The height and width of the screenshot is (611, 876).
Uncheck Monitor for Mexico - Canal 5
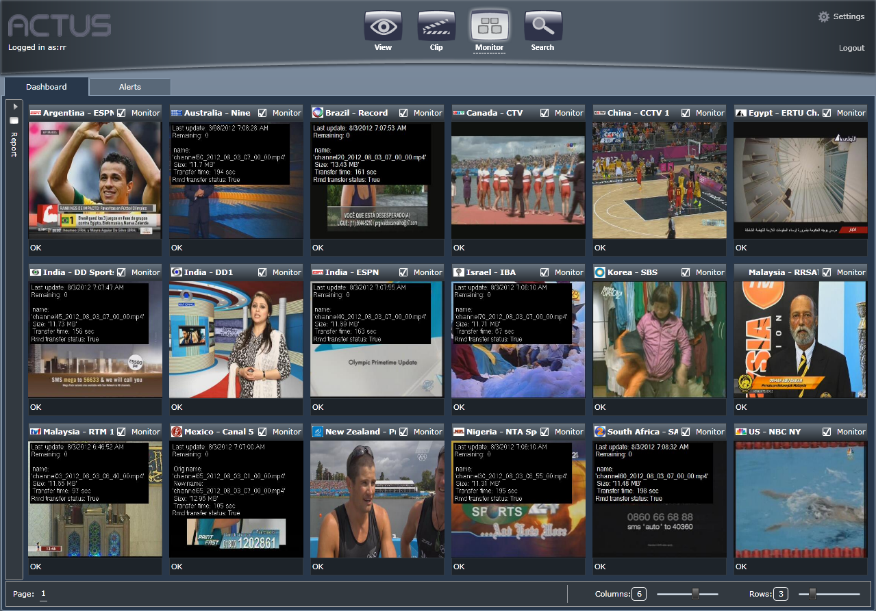[x=262, y=432]
